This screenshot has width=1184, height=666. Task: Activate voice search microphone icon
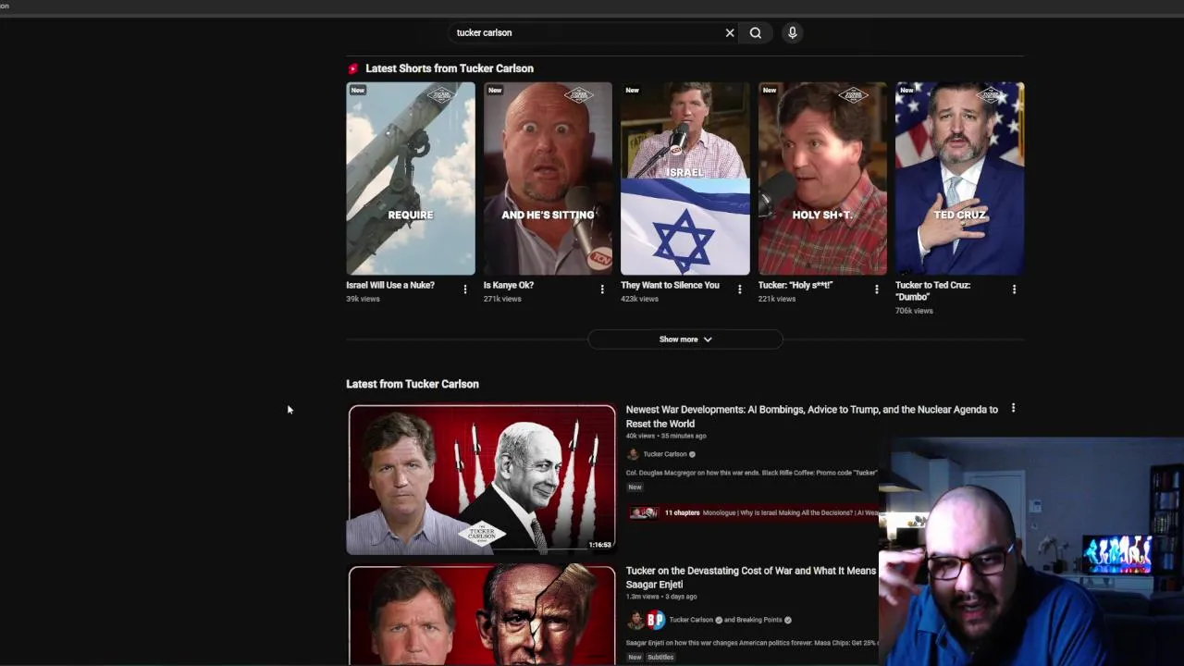tap(792, 32)
